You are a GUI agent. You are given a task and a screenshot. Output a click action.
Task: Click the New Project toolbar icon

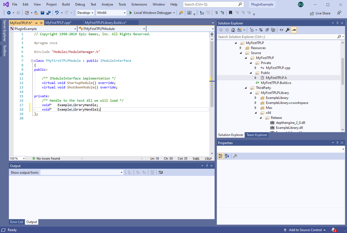point(27,13)
